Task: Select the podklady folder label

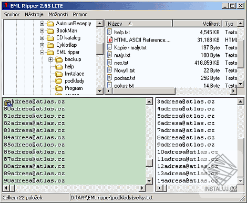Action: pyautogui.click(x=75, y=81)
